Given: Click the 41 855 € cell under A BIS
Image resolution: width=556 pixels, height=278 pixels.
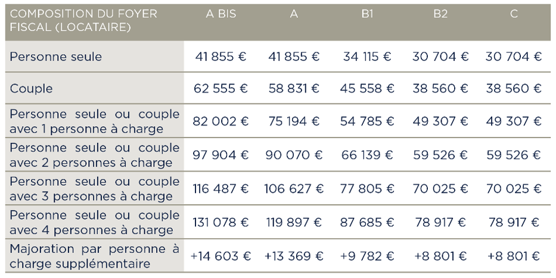Looking at the screenshot, I should tap(220, 57).
